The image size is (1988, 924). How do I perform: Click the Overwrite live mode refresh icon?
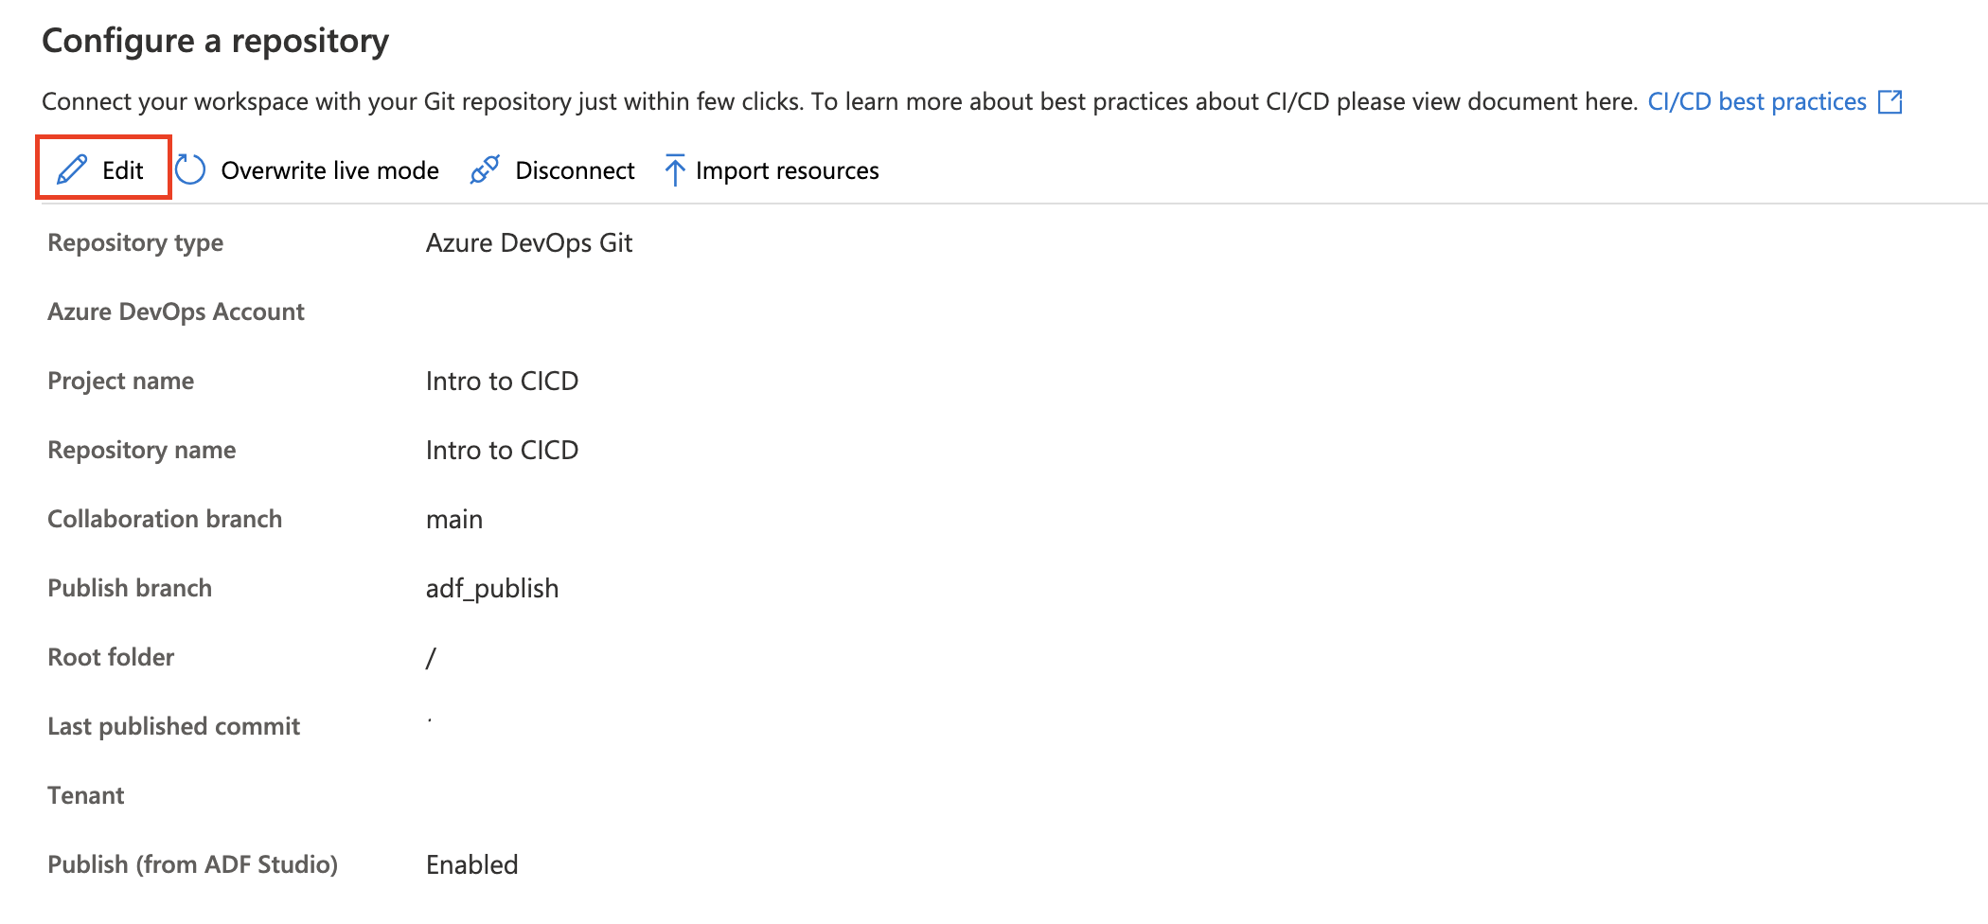coord(192,169)
